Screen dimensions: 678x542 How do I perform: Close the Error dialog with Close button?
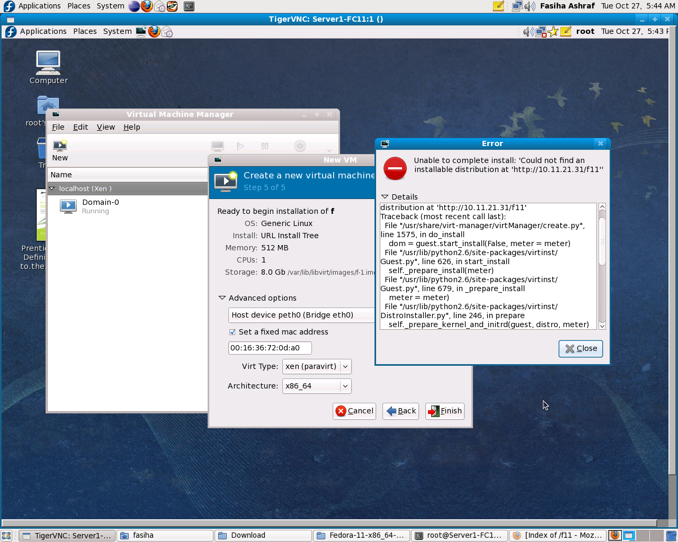click(581, 348)
